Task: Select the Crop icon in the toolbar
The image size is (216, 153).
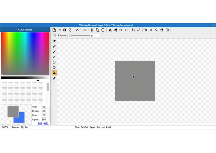Action: point(133,30)
